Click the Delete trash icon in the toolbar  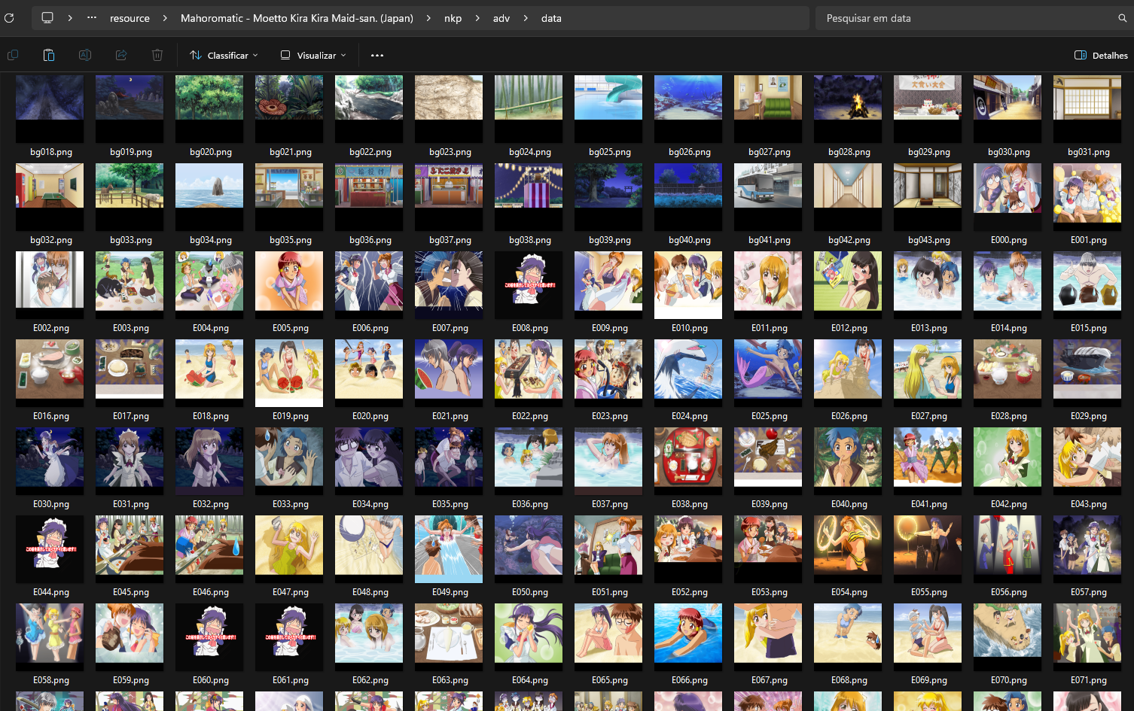click(x=157, y=55)
